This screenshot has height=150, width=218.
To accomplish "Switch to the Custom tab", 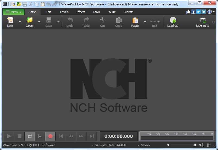I will 128,12.
